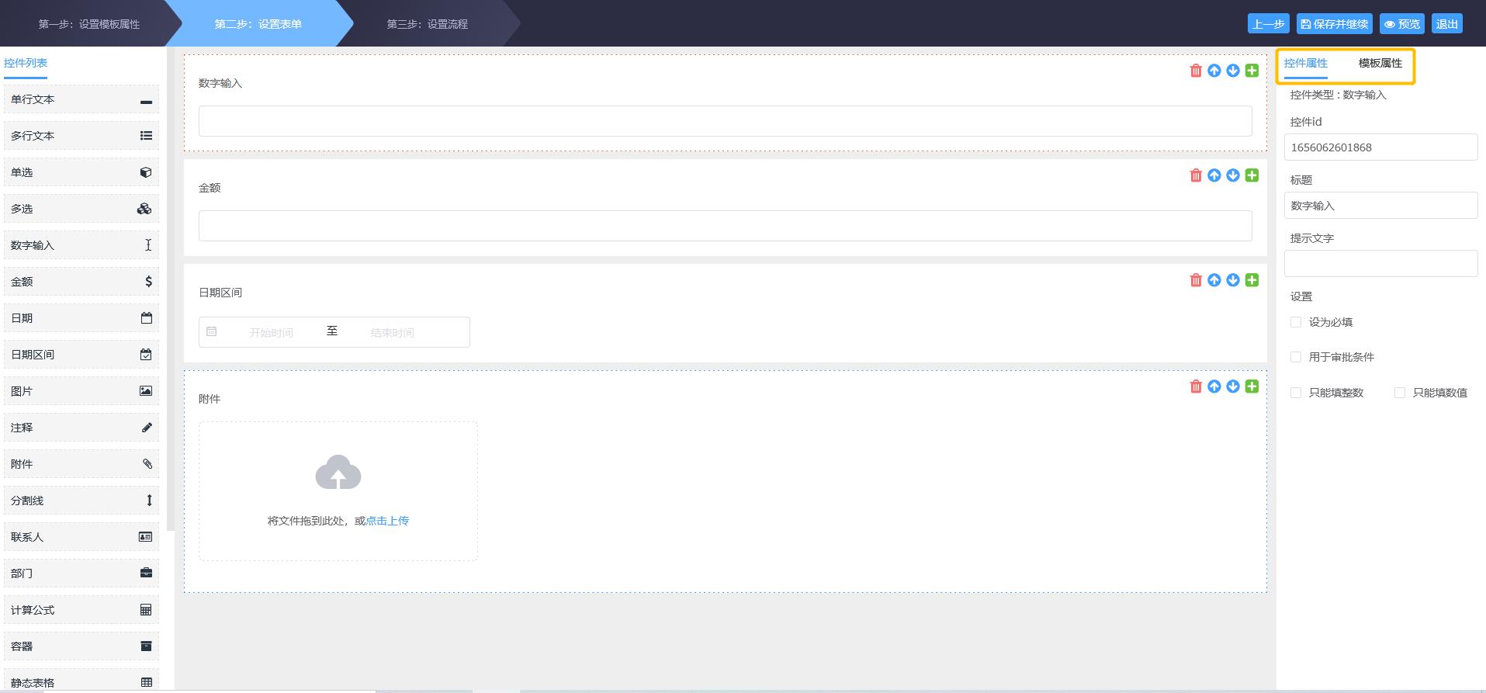
Task: Add 联系人 control from list
Action: 81,537
